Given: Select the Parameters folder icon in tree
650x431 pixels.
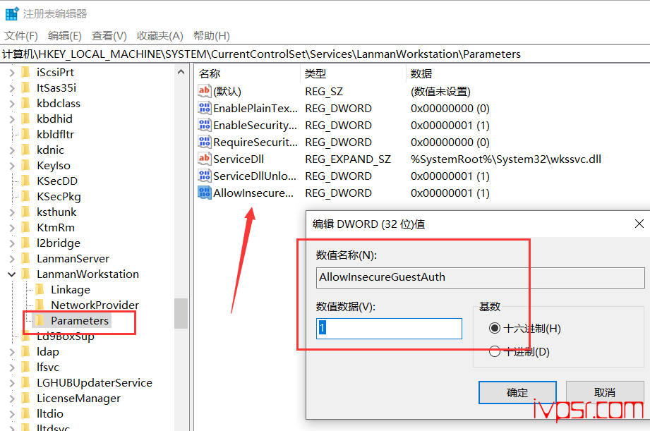Looking at the screenshot, I should tap(40, 321).
